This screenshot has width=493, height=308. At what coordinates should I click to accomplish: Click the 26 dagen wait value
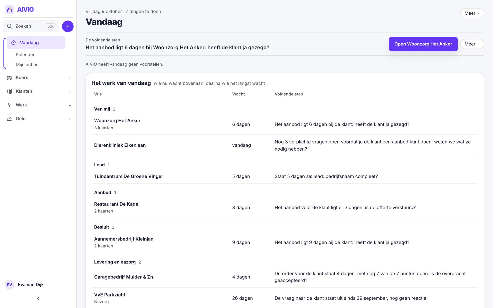(242, 298)
